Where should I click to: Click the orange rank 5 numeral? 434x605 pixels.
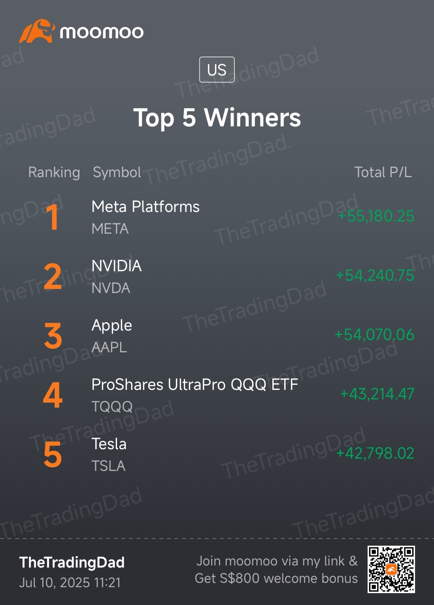[53, 455]
